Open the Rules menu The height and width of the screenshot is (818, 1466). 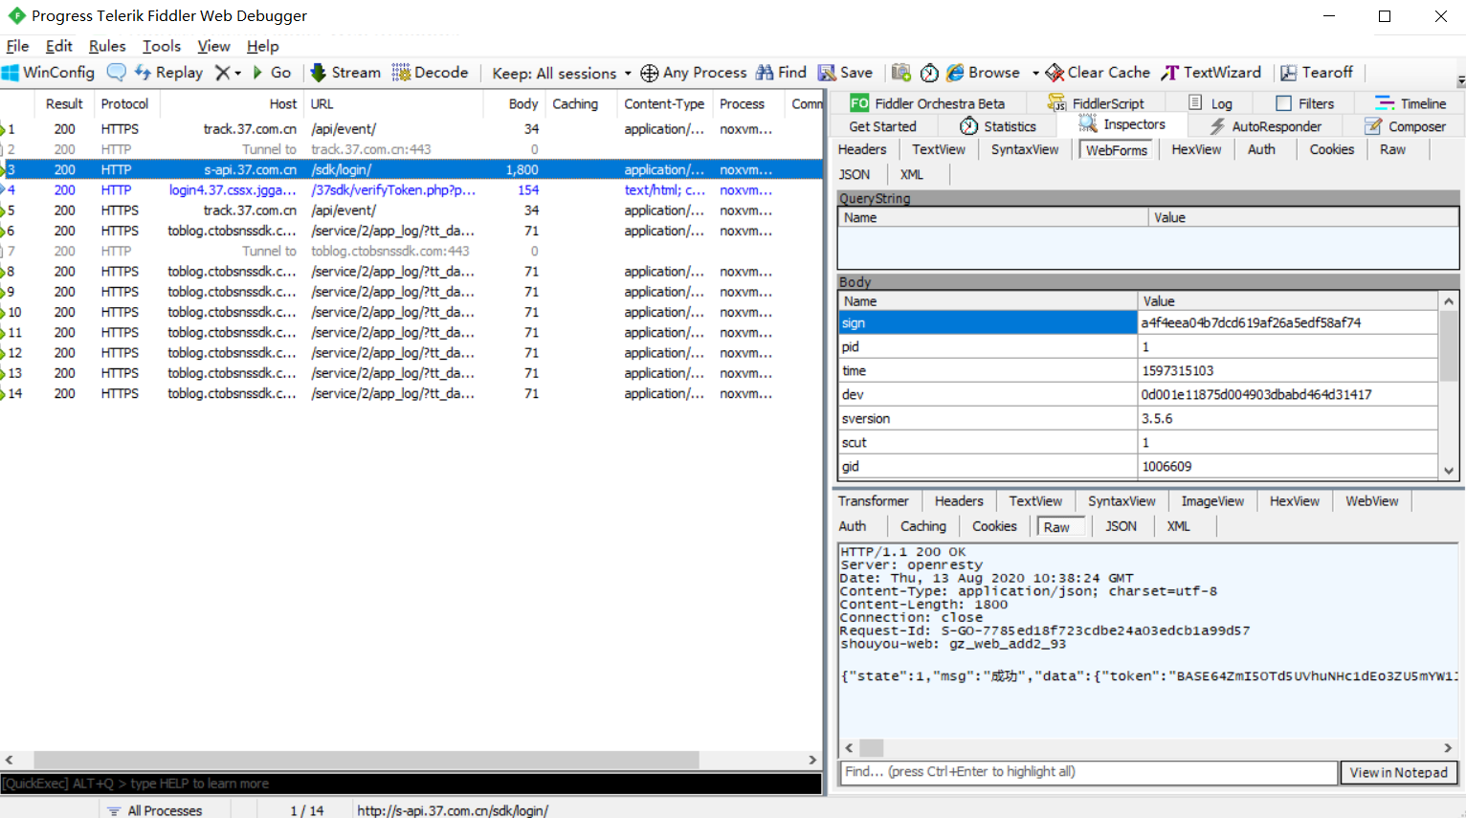(107, 46)
